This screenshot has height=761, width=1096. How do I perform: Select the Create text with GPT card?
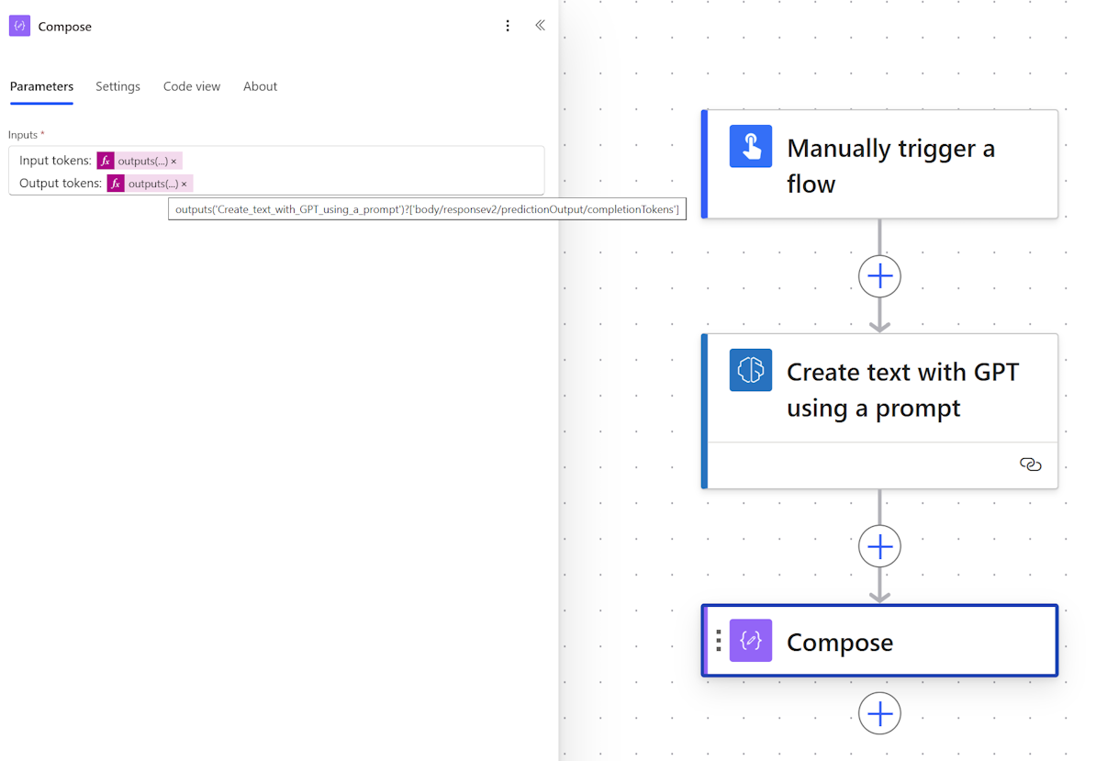pyautogui.click(x=879, y=411)
